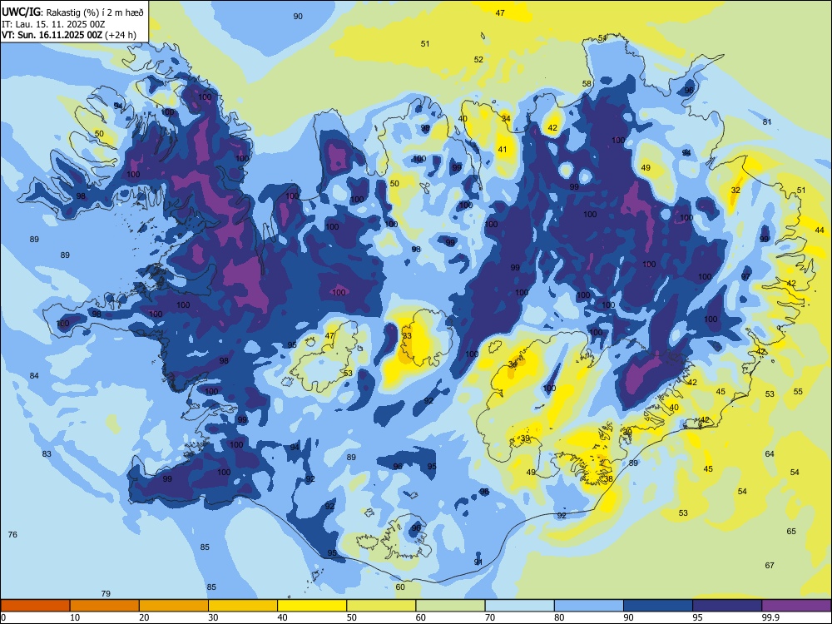Select the 40–50 bright yellow legend swatch
Image resolution: width=832 pixels, height=624 pixels.
(312, 606)
